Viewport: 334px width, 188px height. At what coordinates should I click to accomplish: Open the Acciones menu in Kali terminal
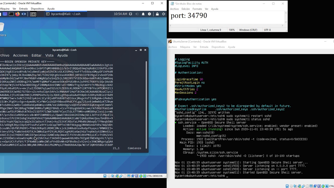[20, 55]
